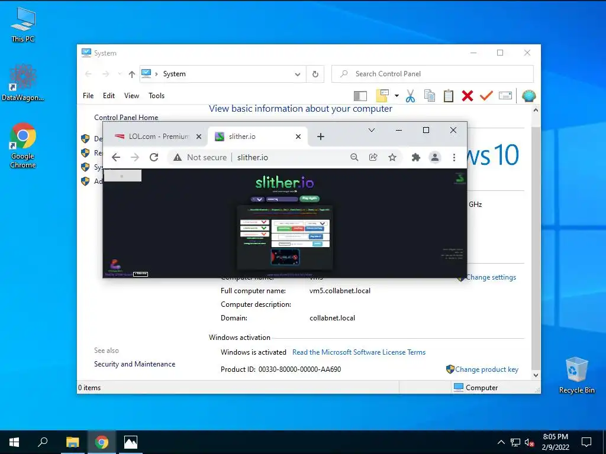Viewport: 606px width, 454px height.
Task: Click the share page icon in Chrome
Action: (x=373, y=157)
